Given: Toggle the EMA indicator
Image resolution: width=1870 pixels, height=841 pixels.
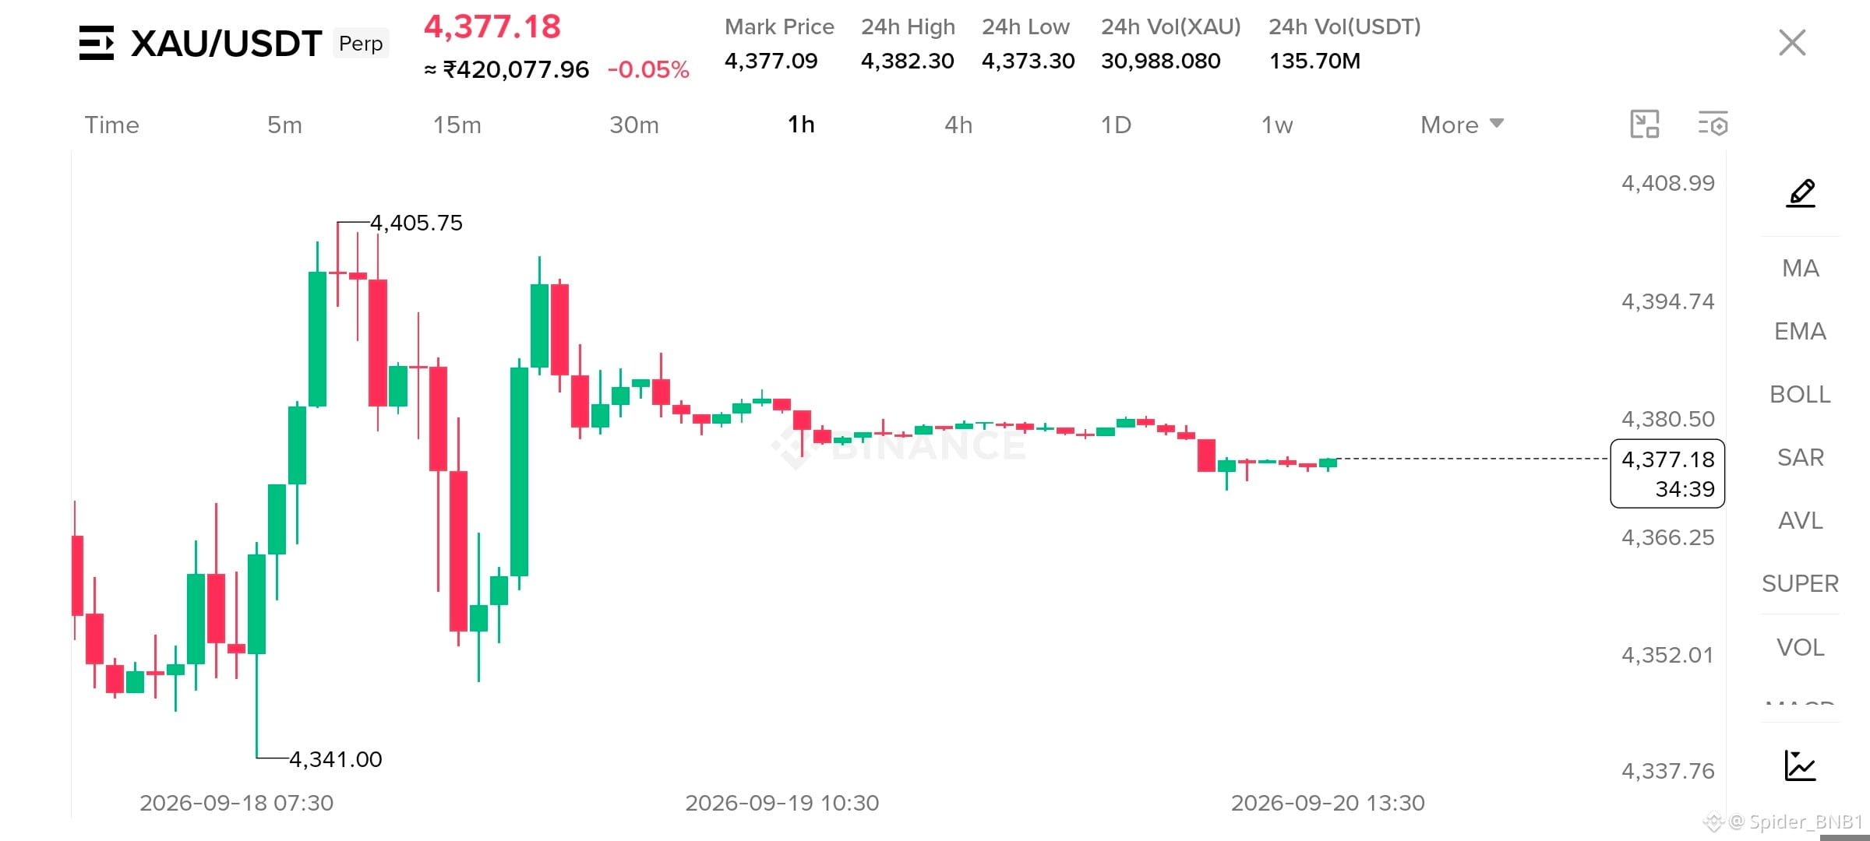Looking at the screenshot, I should point(1801,332).
